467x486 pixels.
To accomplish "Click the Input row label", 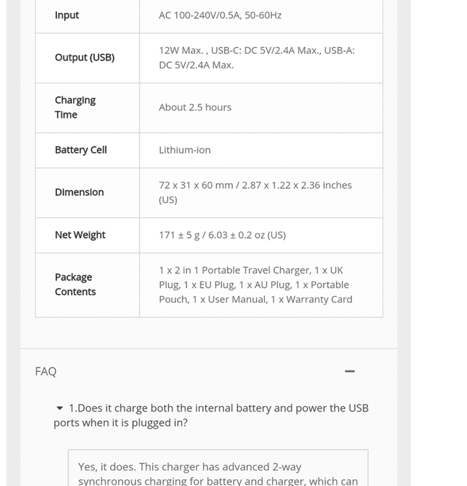I will (x=67, y=15).
